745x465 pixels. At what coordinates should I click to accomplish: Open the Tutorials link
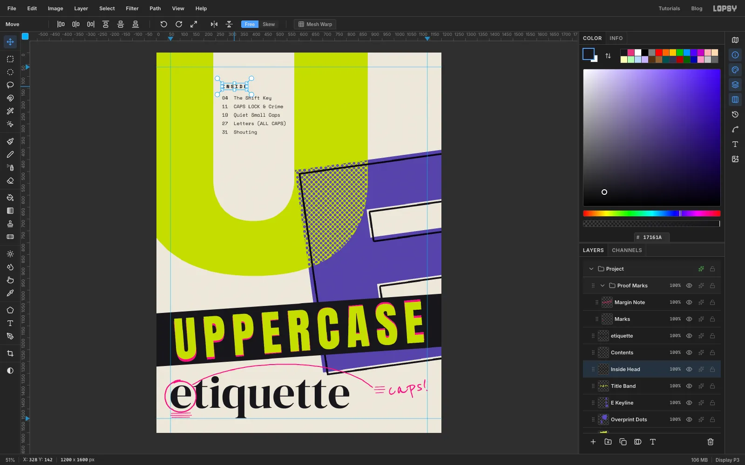tap(669, 8)
